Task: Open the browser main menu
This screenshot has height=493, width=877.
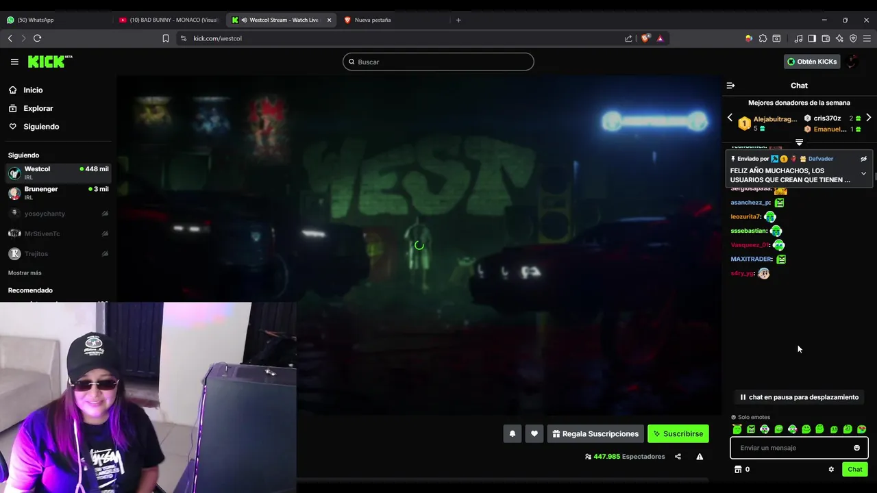Action: point(867,38)
